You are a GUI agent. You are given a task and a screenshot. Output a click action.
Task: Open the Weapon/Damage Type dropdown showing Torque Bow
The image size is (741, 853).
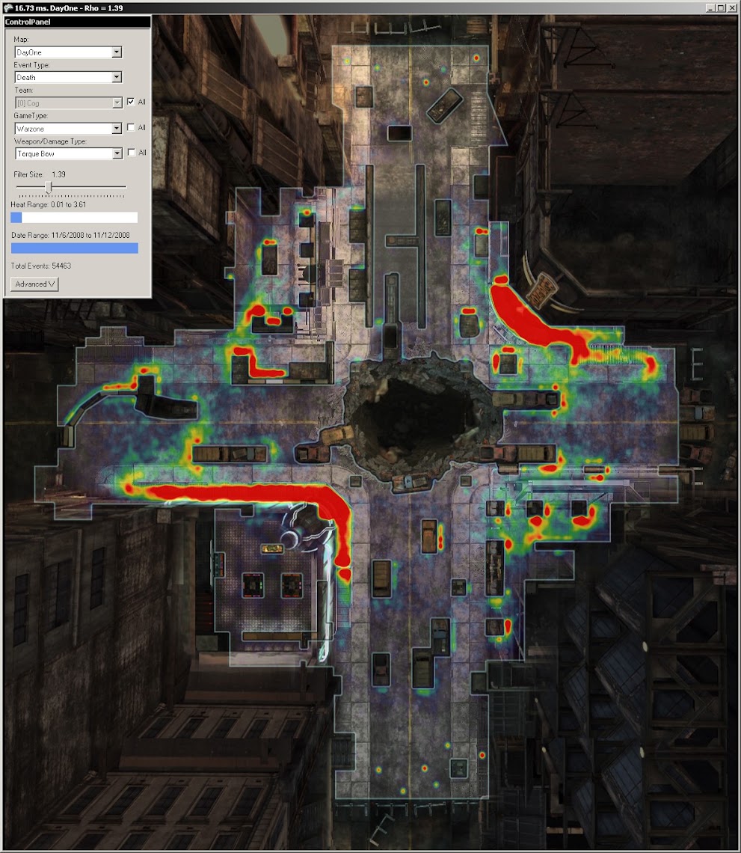pyautogui.click(x=68, y=153)
